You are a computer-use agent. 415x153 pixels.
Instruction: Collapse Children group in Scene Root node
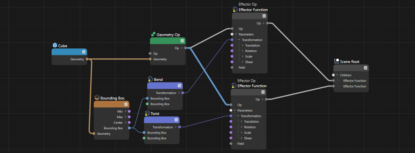[x=337, y=75]
